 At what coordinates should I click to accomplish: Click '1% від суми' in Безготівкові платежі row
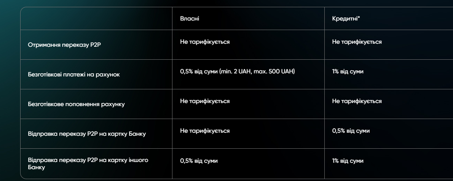pyautogui.click(x=348, y=71)
